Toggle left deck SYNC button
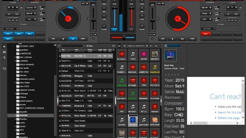 [x=83, y=39]
